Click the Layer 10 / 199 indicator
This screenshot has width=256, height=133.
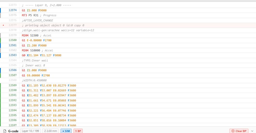click(30, 131)
